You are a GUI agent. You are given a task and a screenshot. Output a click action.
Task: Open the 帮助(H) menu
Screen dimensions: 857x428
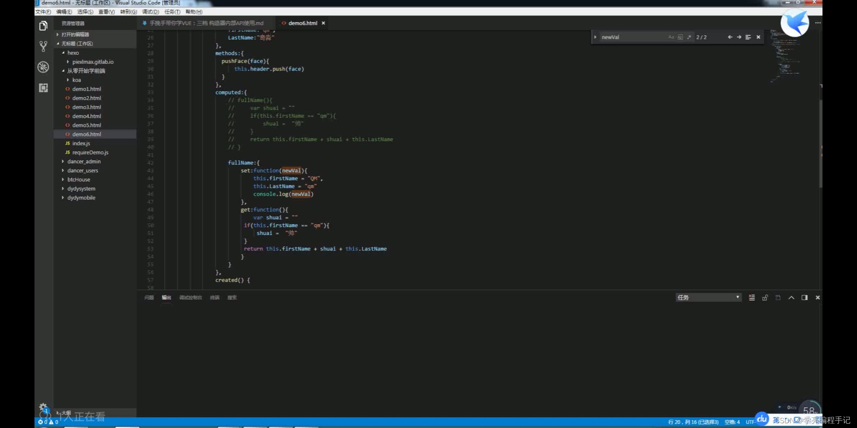(194, 12)
